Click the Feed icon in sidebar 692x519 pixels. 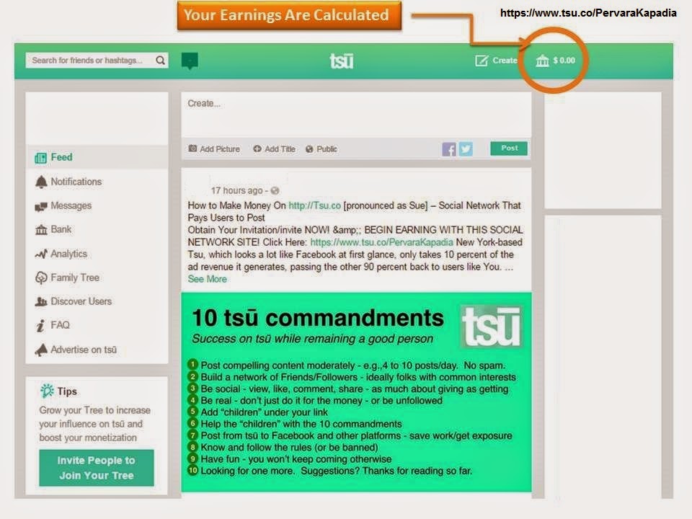pyautogui.click(x=40, y=158)
